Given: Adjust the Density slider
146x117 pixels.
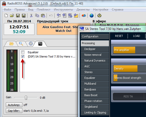Looking at the screenshot, I should pyautogui.click(x=130, y=69).
